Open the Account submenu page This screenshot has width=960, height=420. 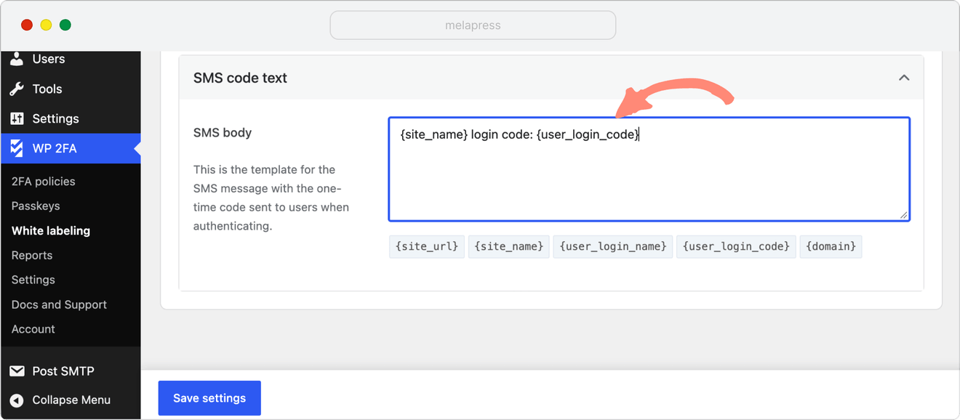point(33,329)
